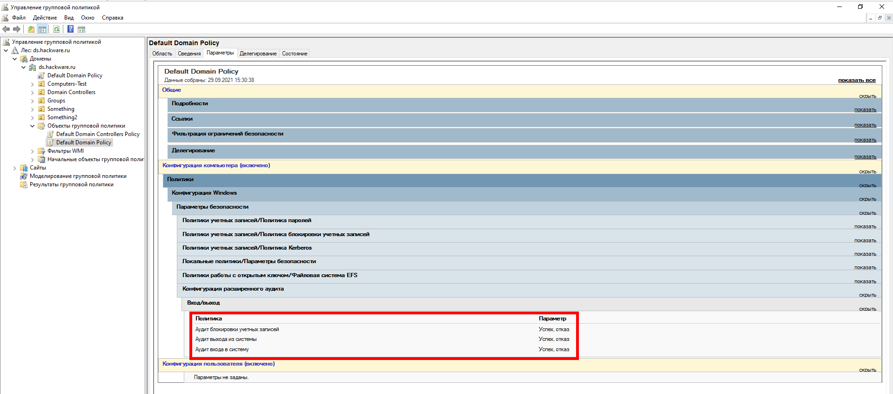Click the 'показать все' link
This screenshot has width=893, height=394.
[856, 81]
